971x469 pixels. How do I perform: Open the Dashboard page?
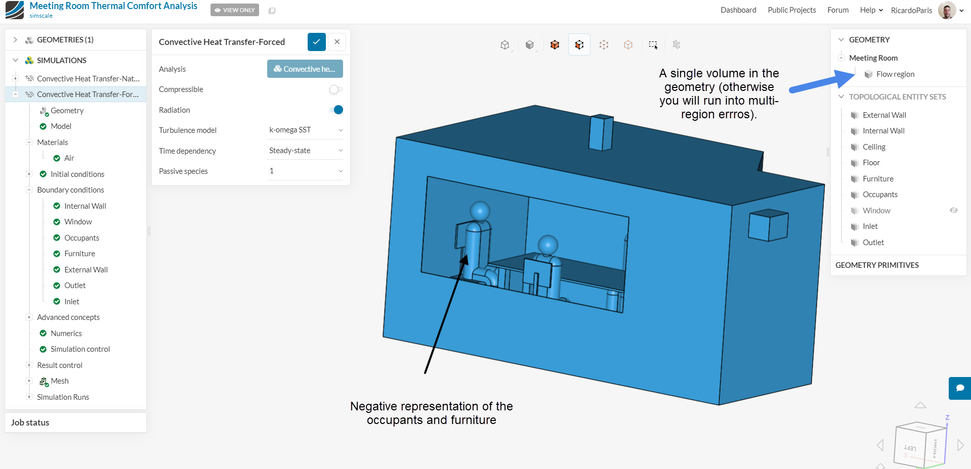(738, 10)
